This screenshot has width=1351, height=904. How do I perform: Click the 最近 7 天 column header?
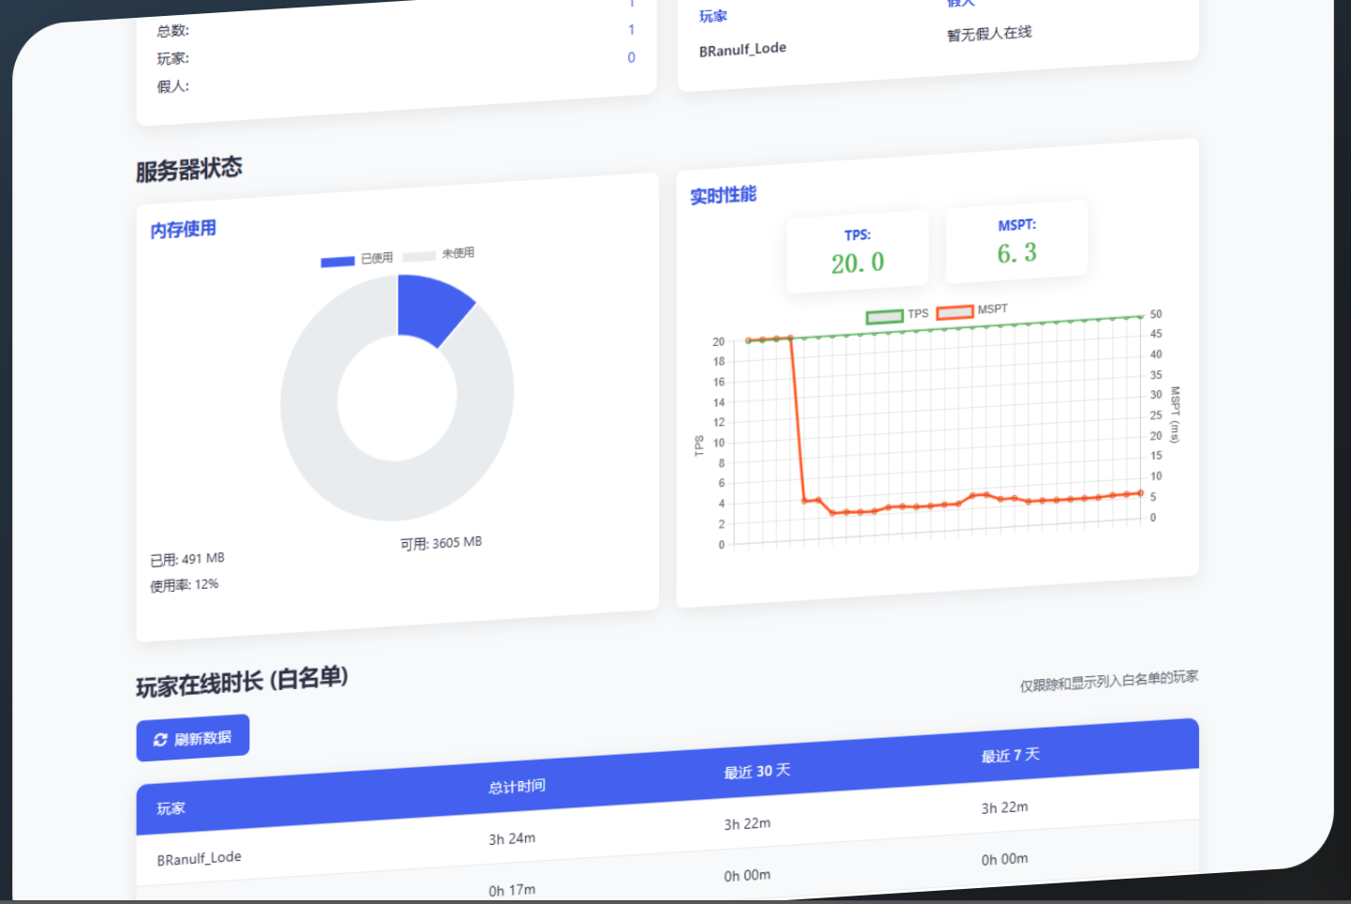coord(1009,755)
